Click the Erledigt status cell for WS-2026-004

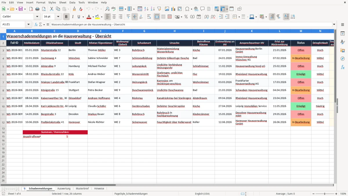[x=301, y=74]
